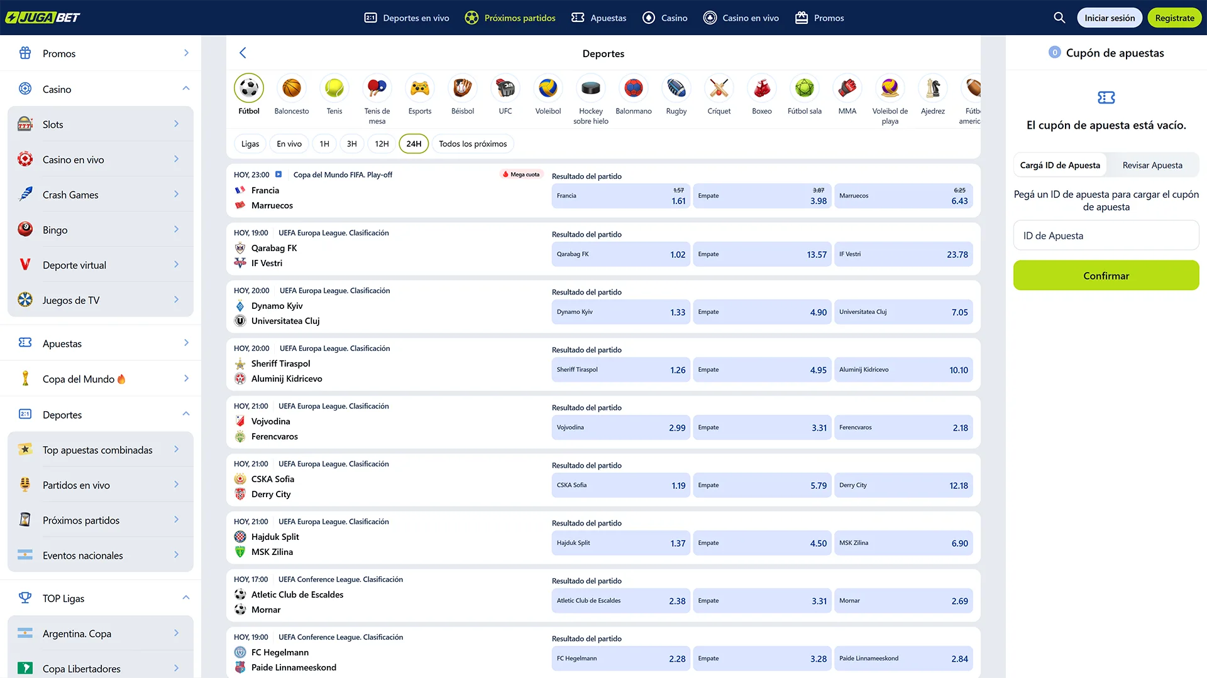Select the Baloncesto basketball icon
Image resolution: width=1207 pixels, height=678 pixels.
pos(292,89)
